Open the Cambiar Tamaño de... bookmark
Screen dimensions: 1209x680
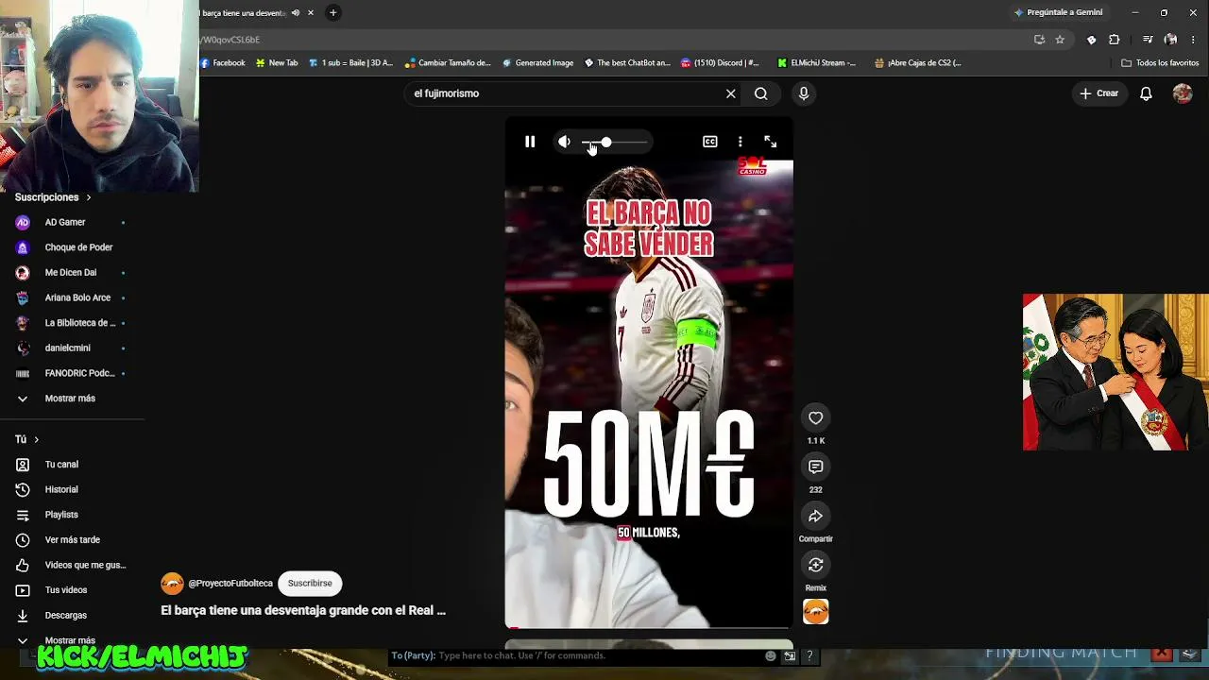tap(448, 63)
